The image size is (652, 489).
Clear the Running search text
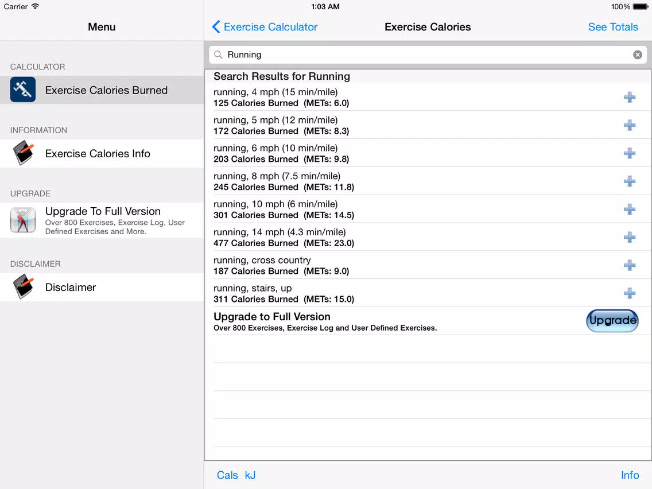point(637,55)
